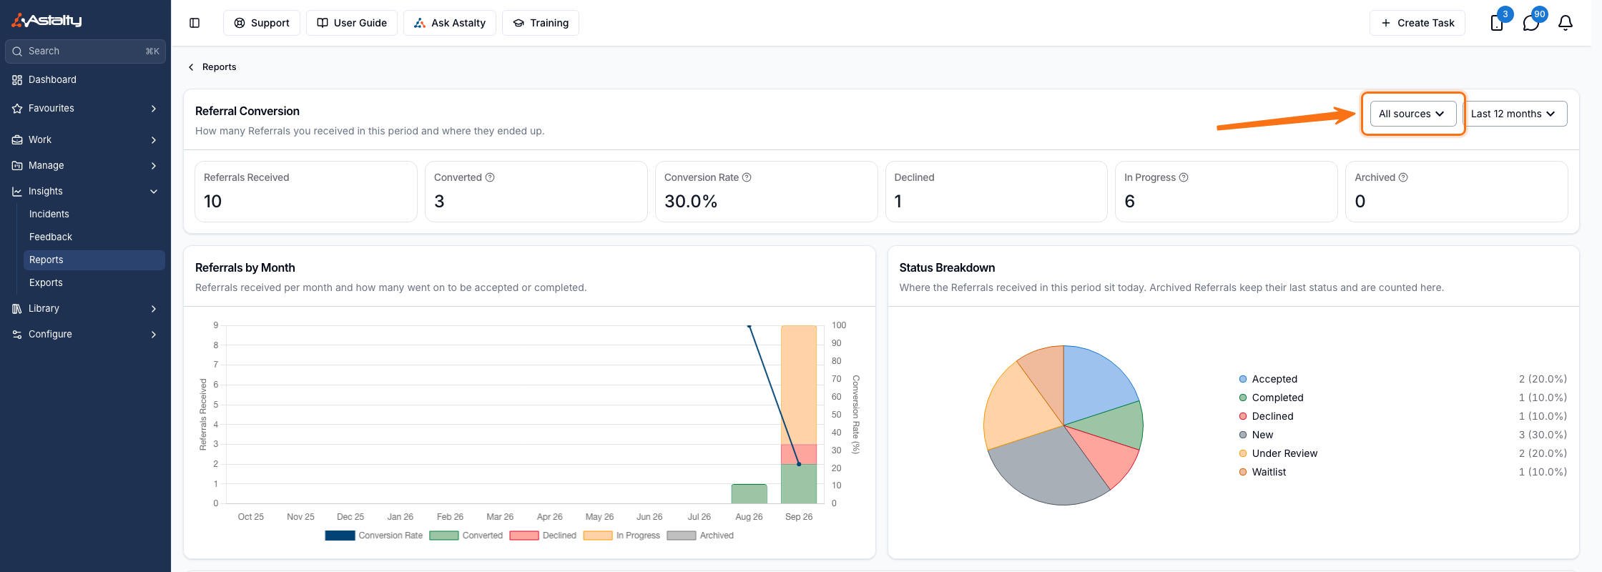Expand the Favourites menu
Screen dimensions: 1602x572
(154, 109)
